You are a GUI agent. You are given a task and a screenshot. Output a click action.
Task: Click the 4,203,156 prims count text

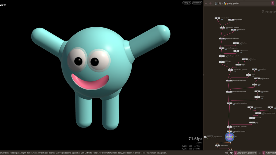[191, 146]
